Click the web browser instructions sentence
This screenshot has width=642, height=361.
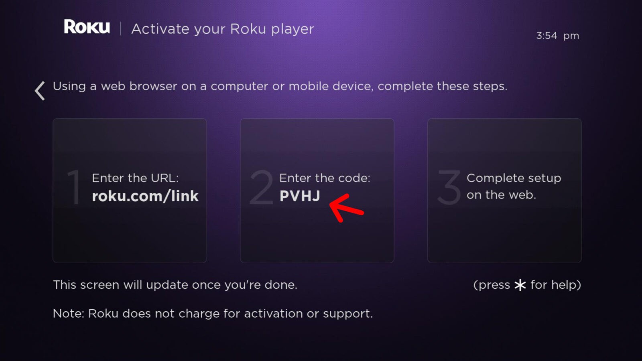(x=280, y=86)
